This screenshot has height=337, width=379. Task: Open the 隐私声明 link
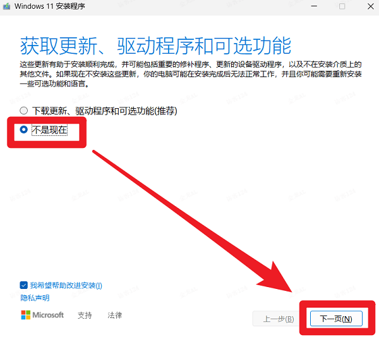[34, 298]
